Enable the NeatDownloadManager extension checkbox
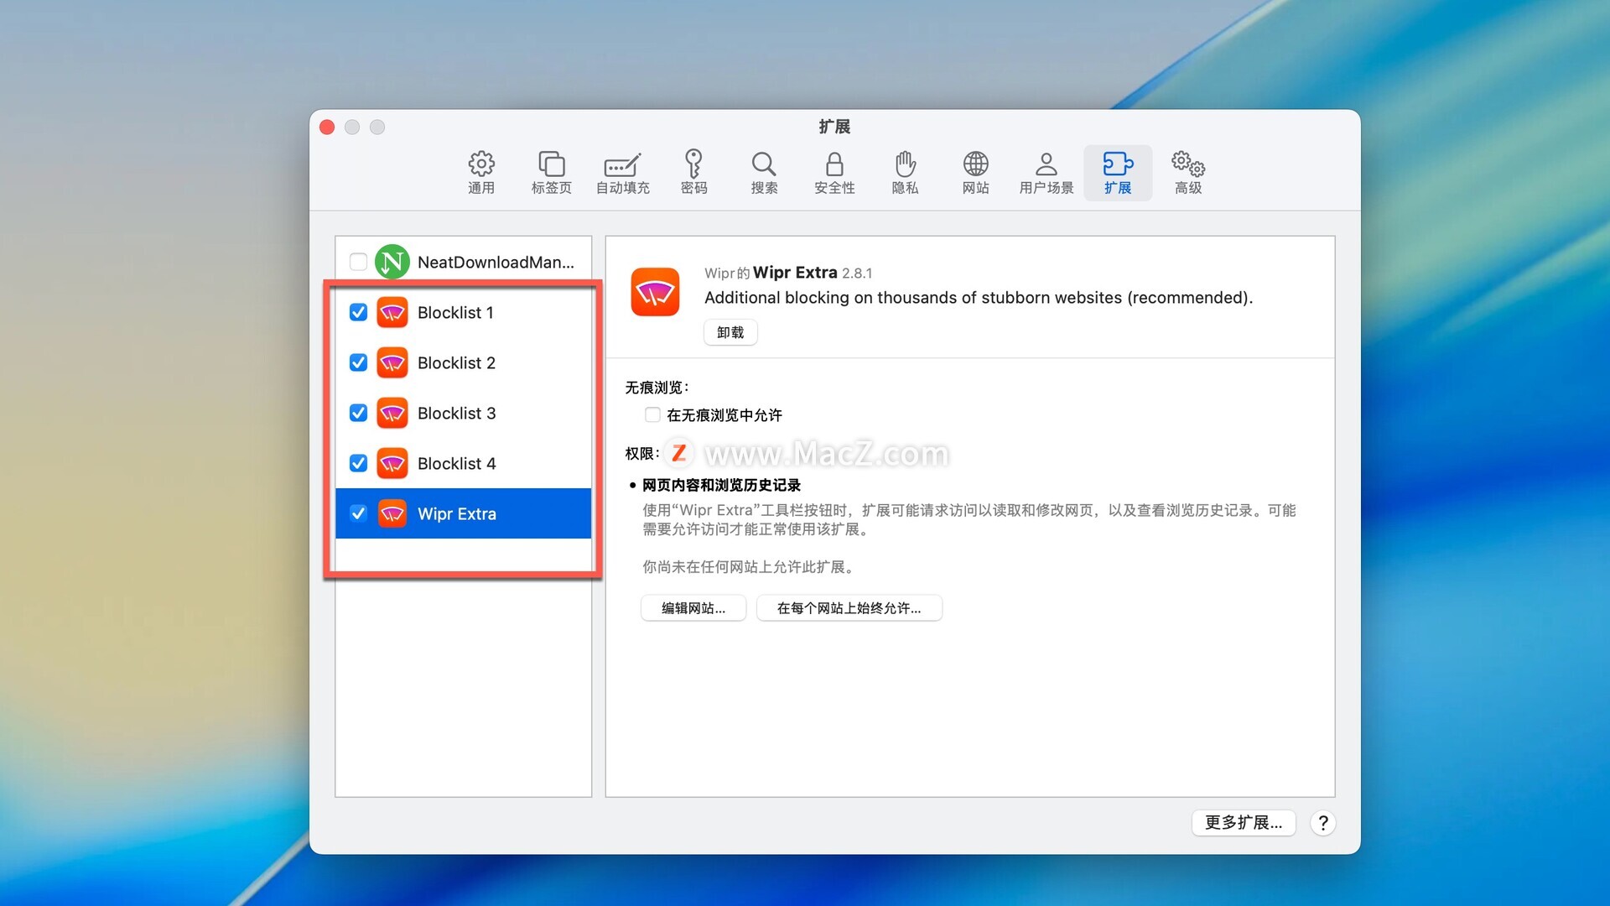Screen dimensions: 1610x906 pos(358,262)
